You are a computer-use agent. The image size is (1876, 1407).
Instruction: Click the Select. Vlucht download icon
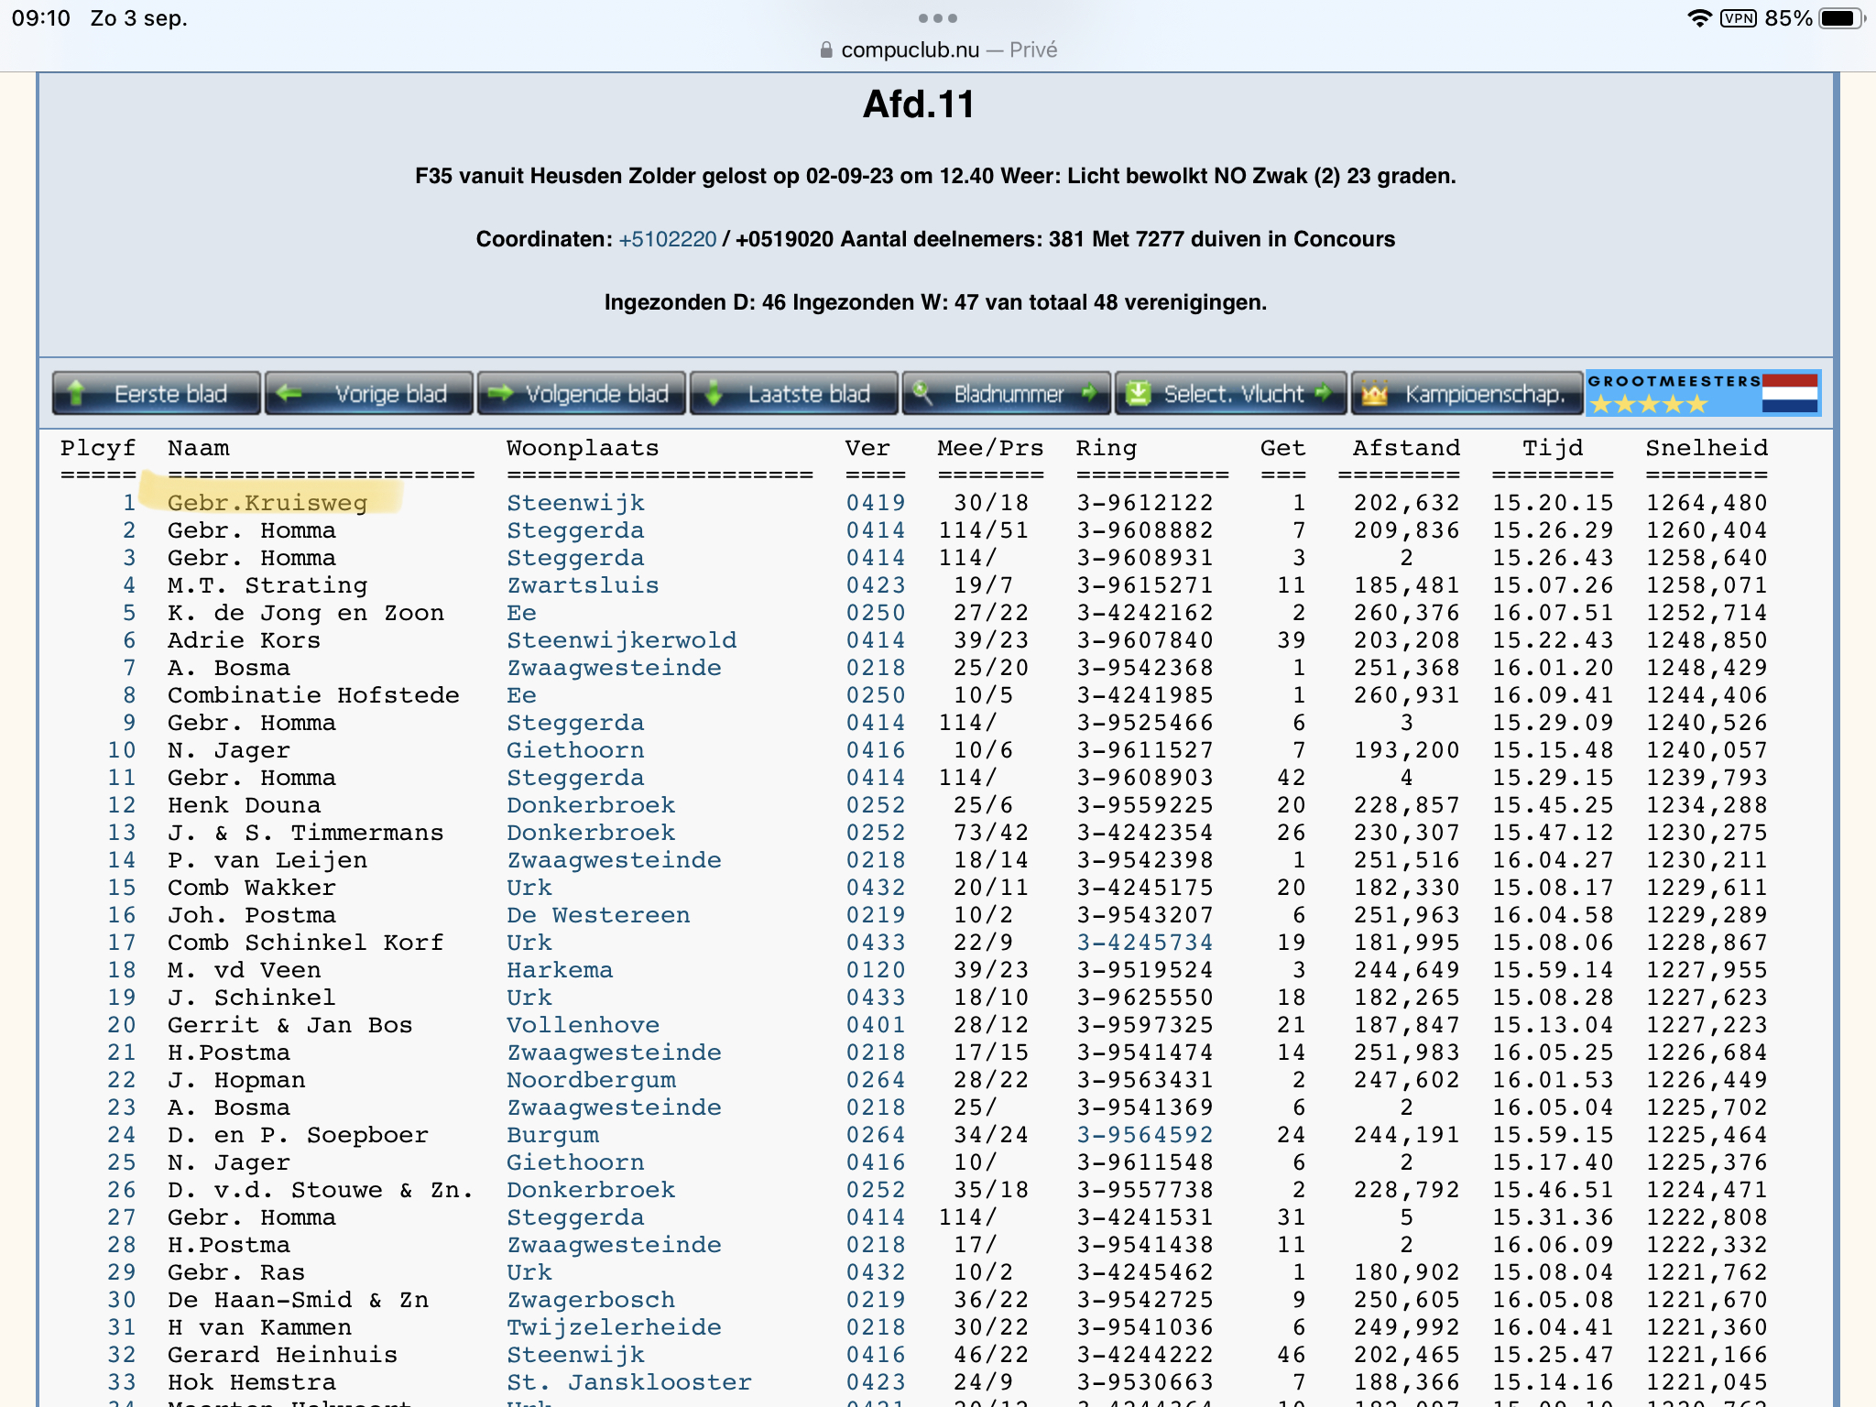point(1138,394)
